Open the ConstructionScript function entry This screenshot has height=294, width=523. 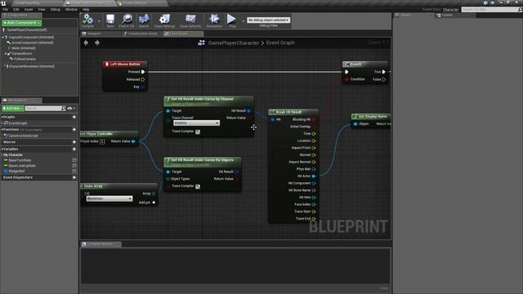[23, 136]
